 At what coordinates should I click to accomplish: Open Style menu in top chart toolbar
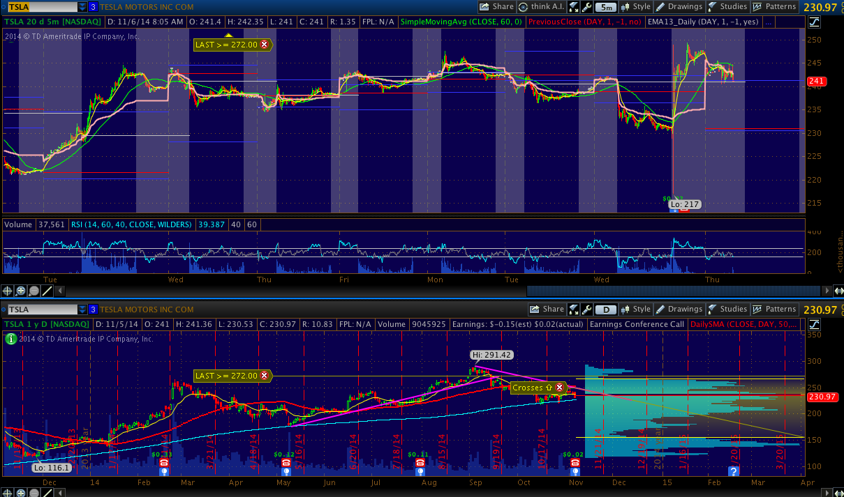635,7
